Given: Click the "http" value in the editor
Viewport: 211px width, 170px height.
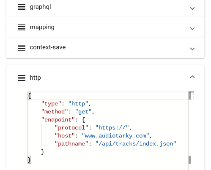Looking at the screenshot, I should tap(78, 104).
